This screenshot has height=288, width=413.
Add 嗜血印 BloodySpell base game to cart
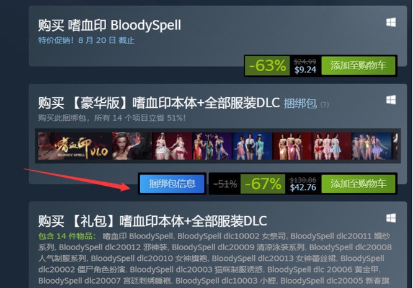pos(358,65)
